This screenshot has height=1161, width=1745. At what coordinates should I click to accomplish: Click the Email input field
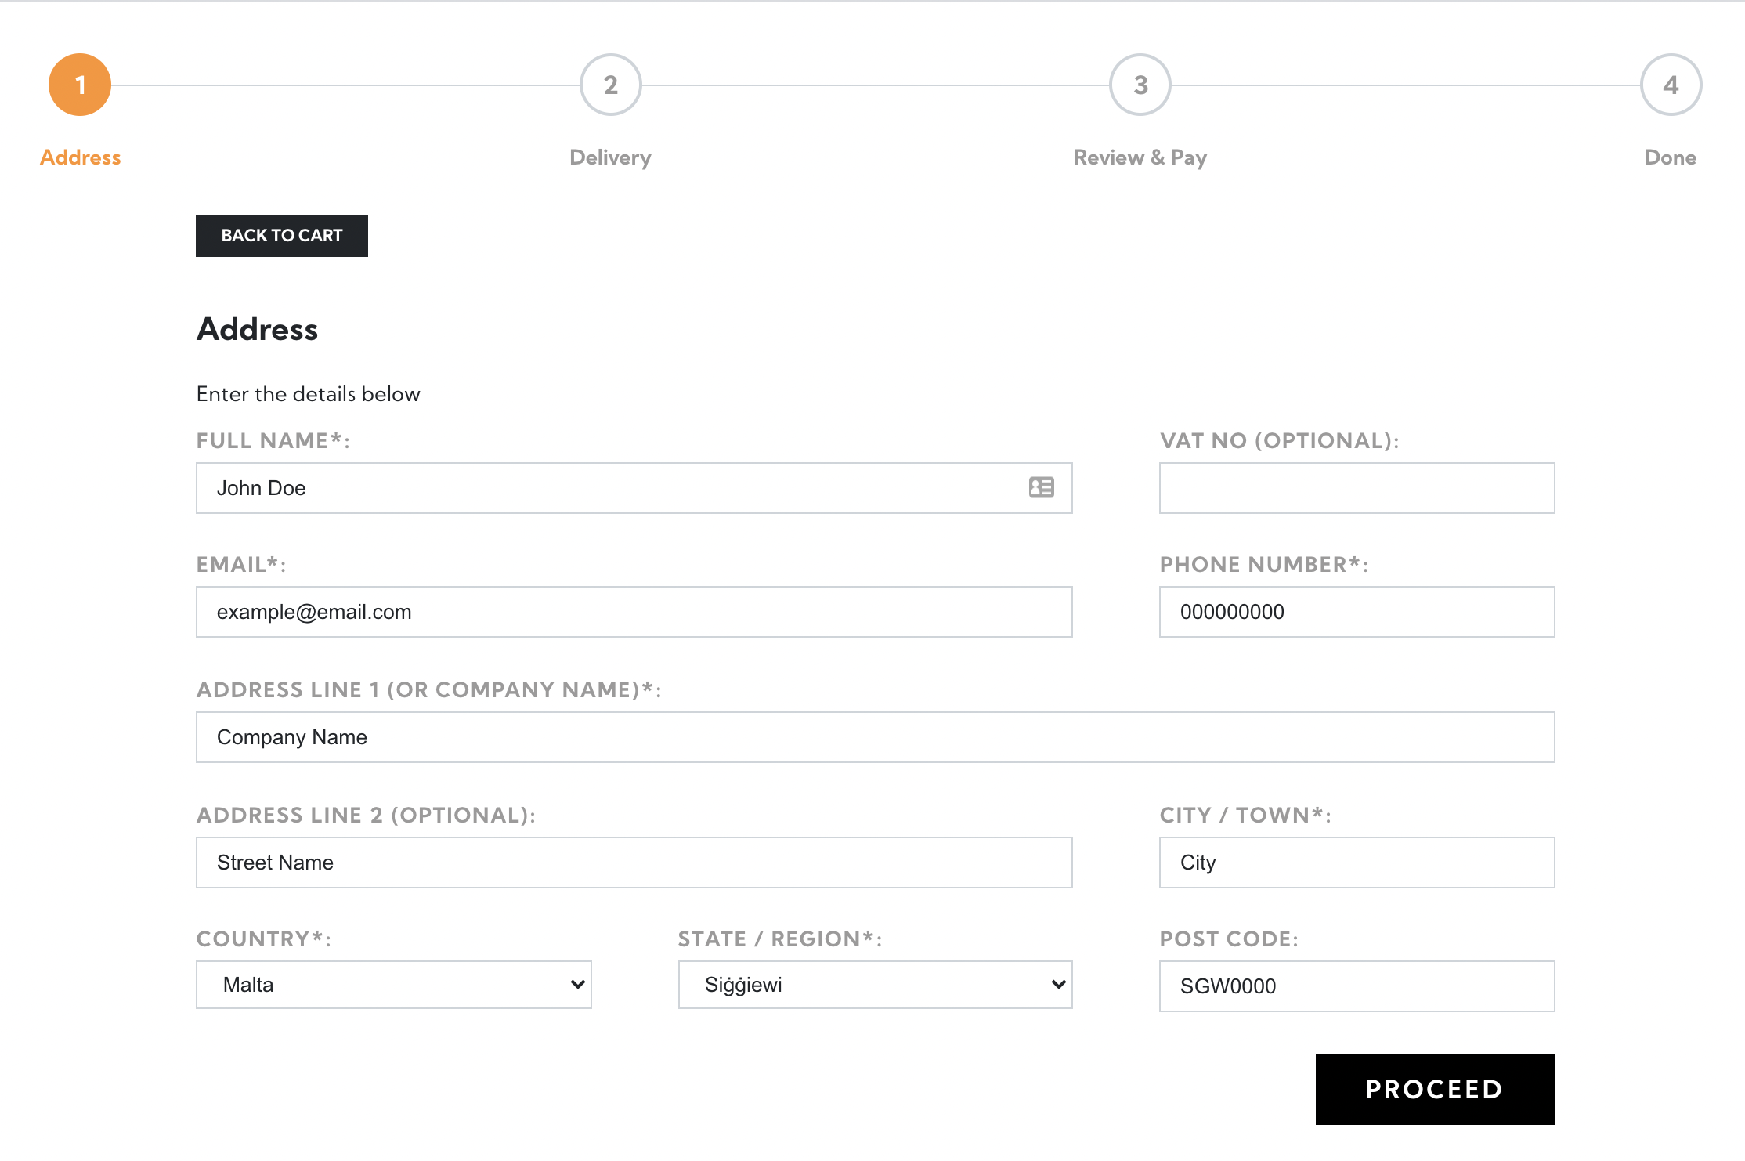634,610
